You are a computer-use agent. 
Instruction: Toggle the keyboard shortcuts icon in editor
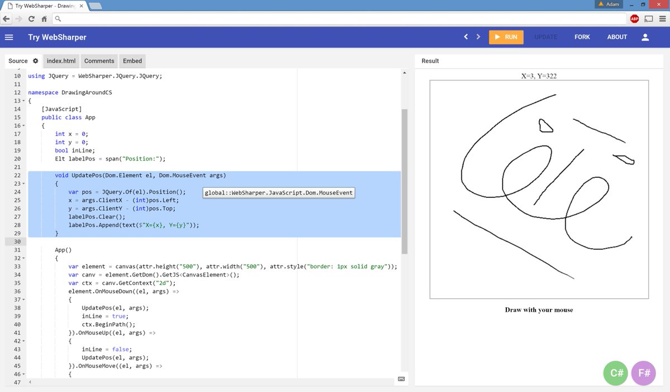click(401, 379)
